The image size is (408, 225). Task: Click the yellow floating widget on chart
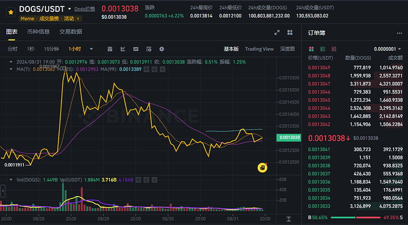pyautogui.click(x=263, y=168)
